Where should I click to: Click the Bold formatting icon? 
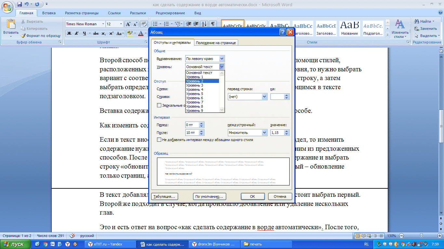69,33
